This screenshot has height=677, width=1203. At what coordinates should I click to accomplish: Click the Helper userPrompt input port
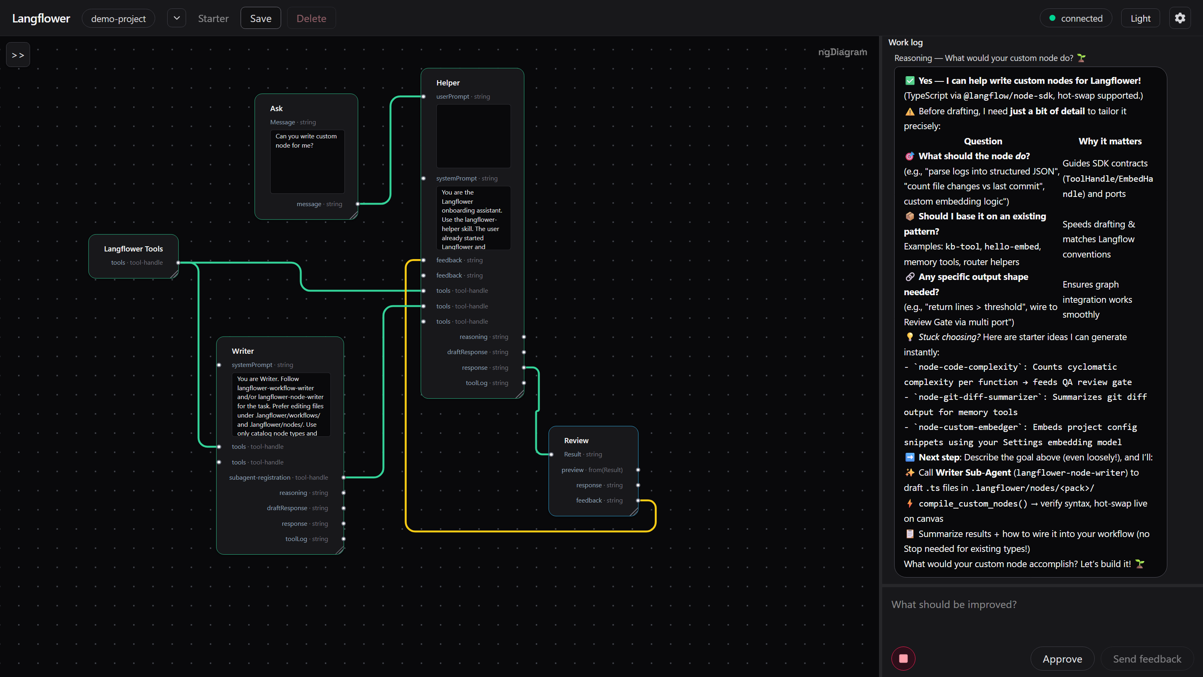pos(423,96)
